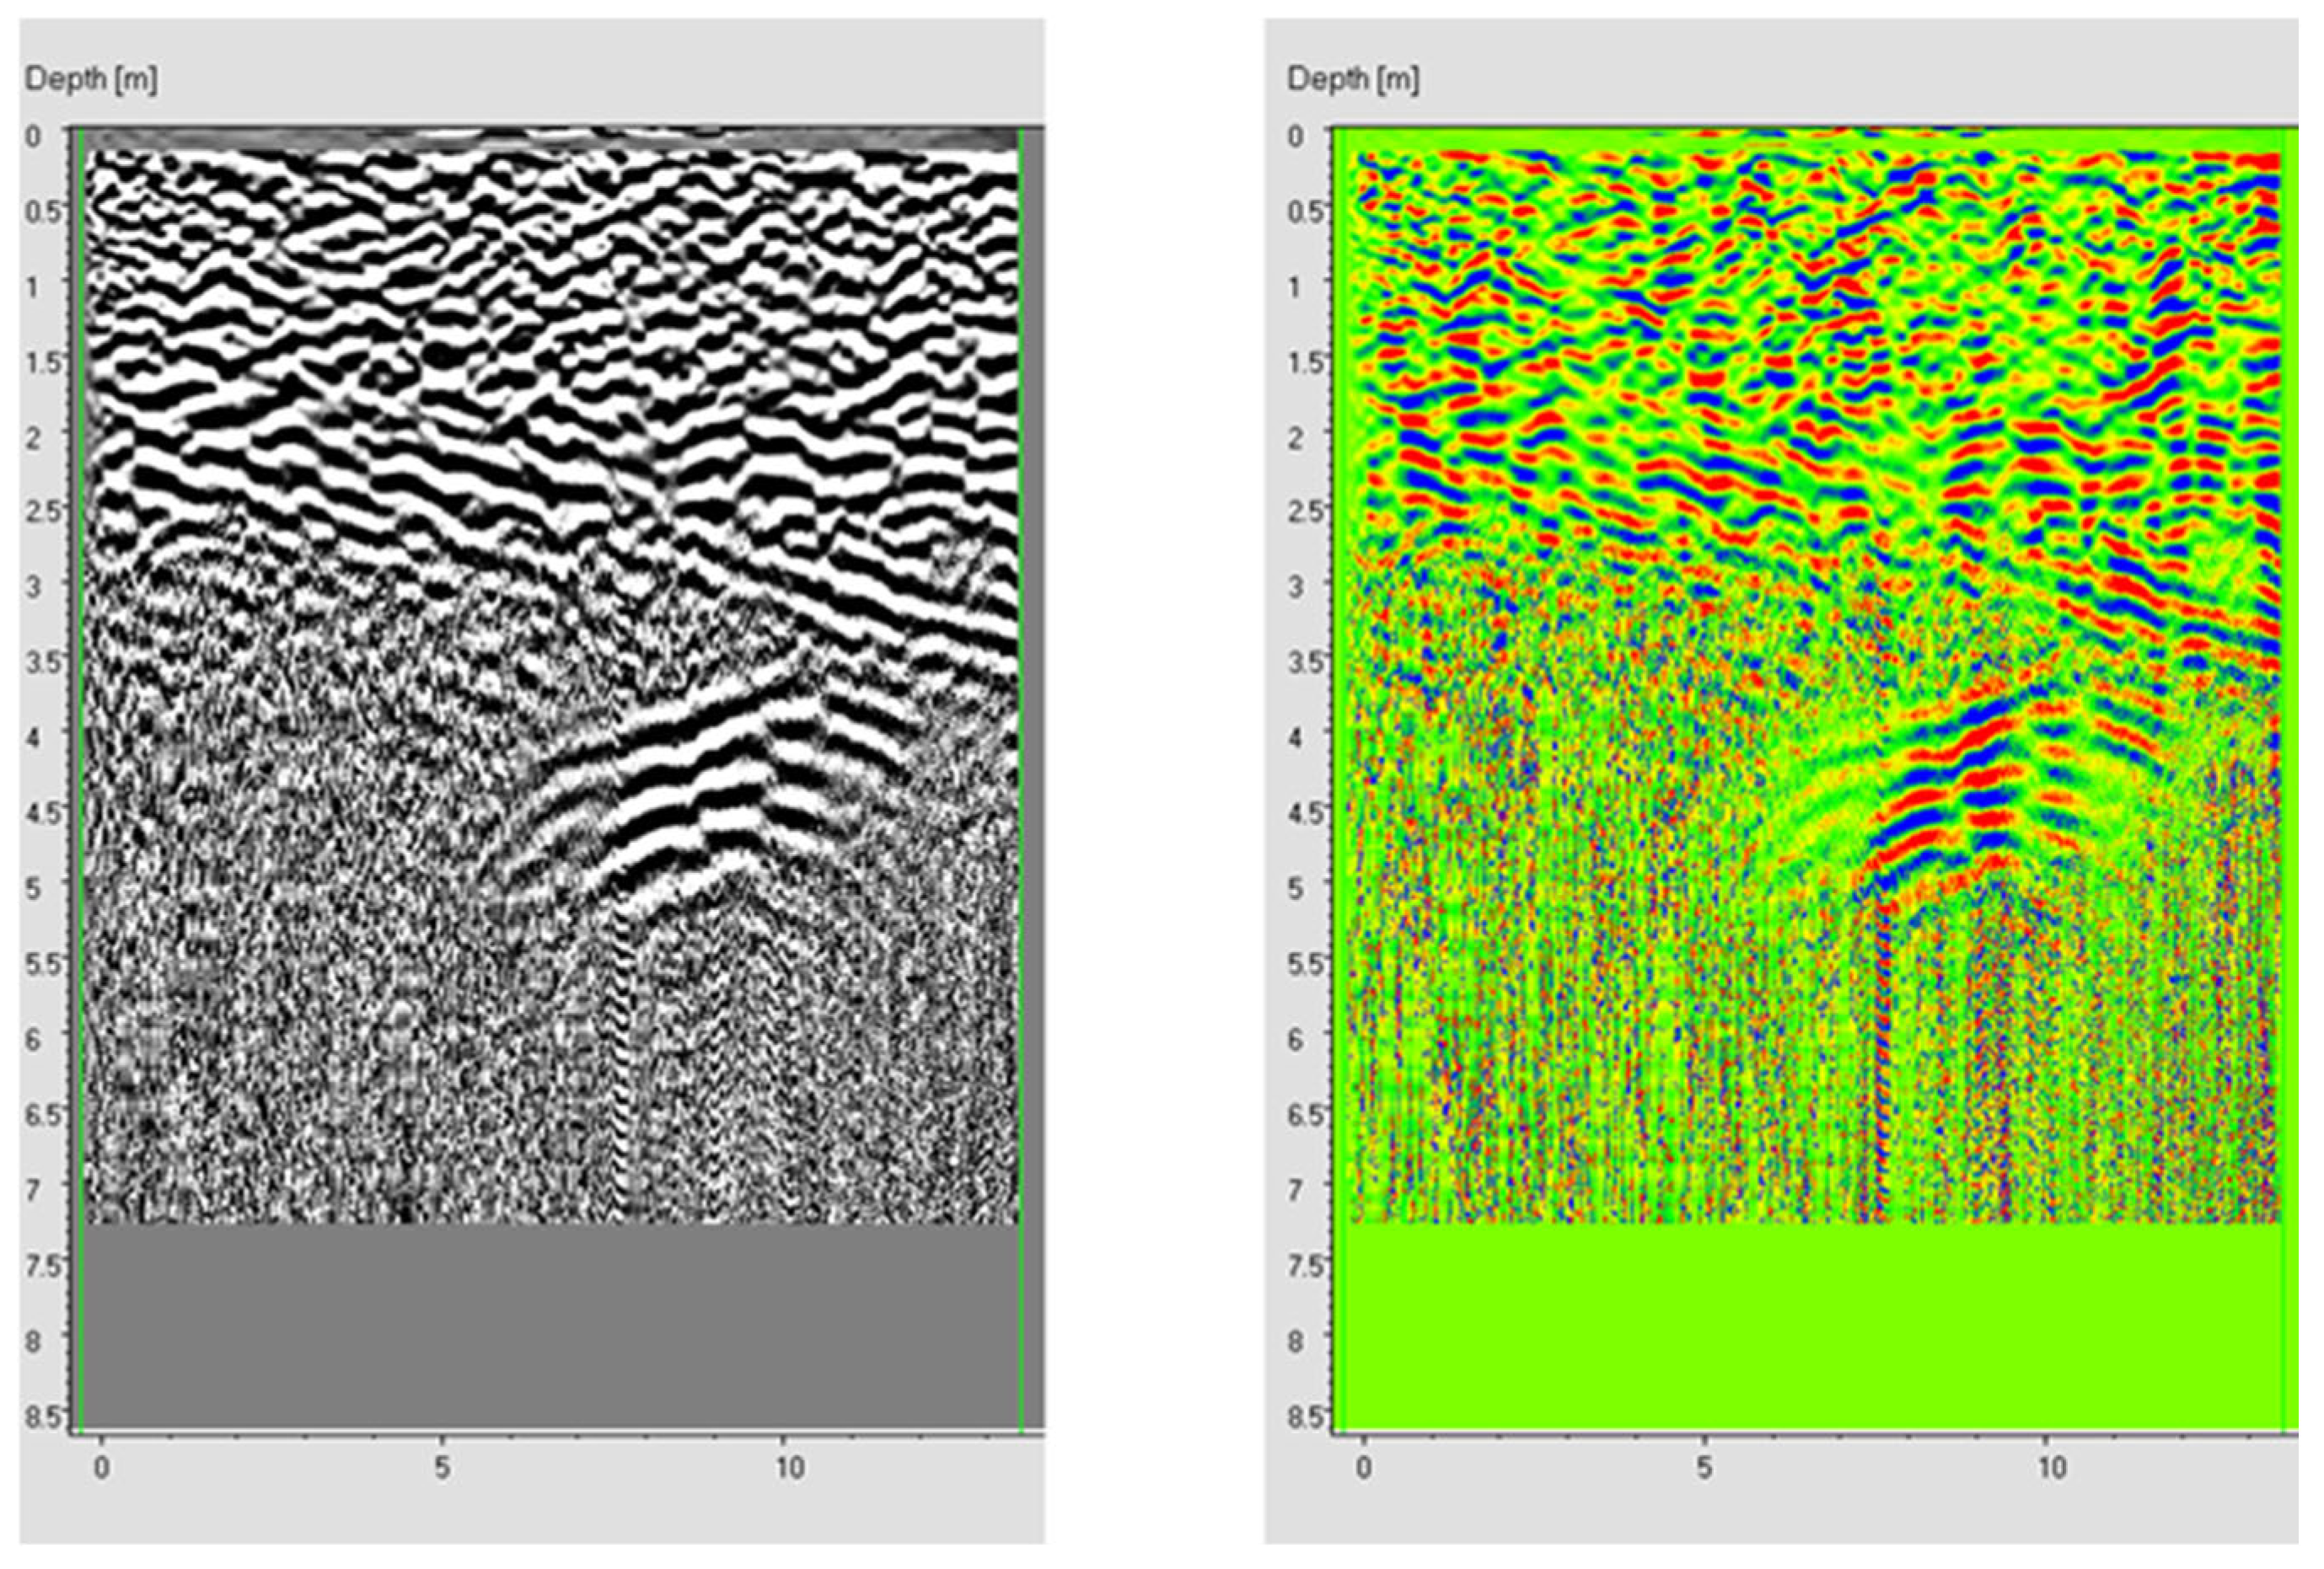Click the 6 depth tick on color plot
The image size is (2324, 1569).
pos(1297,1039)
